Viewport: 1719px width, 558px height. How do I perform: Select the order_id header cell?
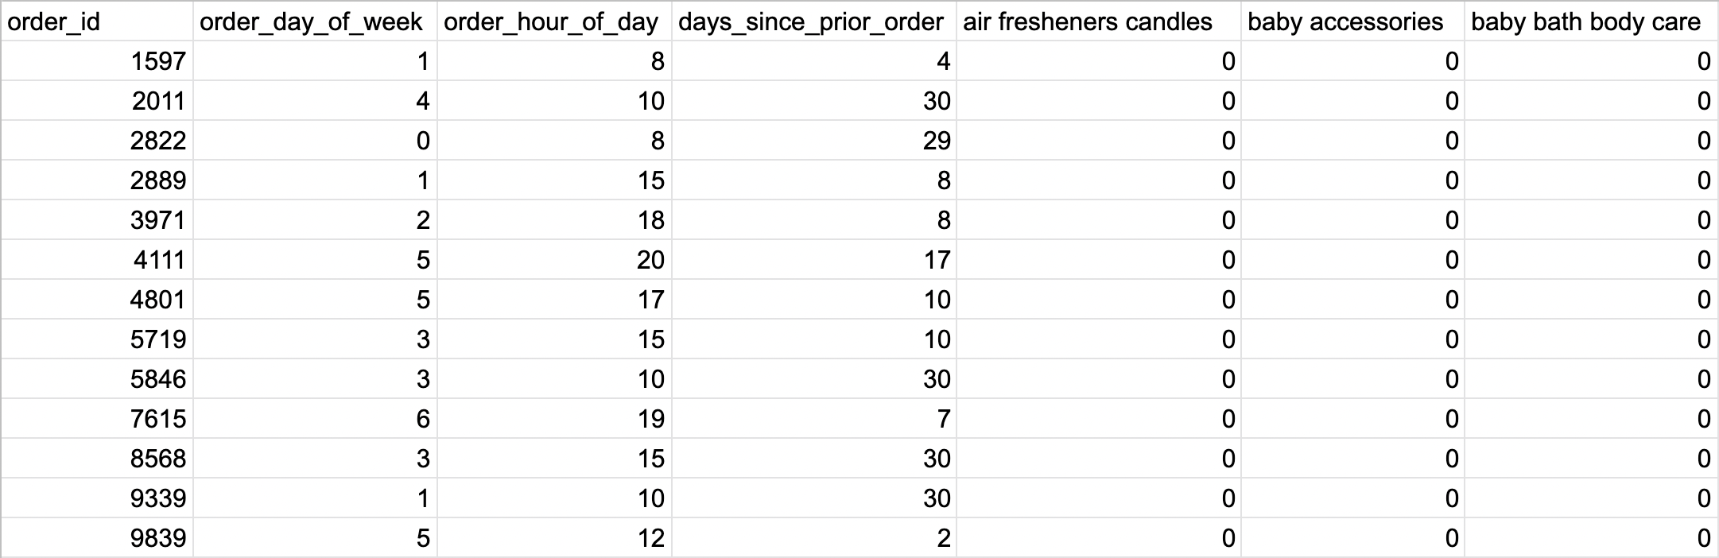pos(97,21)
